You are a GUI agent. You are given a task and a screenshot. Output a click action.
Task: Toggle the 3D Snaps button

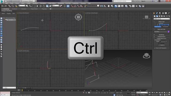coord(72,6)
